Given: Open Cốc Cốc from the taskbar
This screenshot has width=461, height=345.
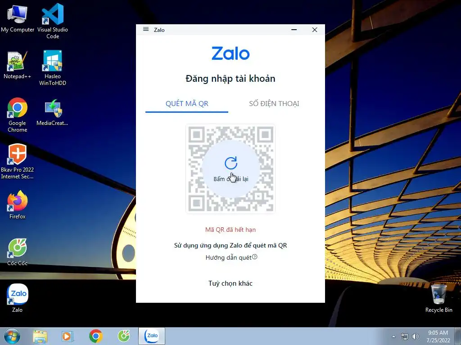Looking at the screenshot, I should (x=124, y=336).
